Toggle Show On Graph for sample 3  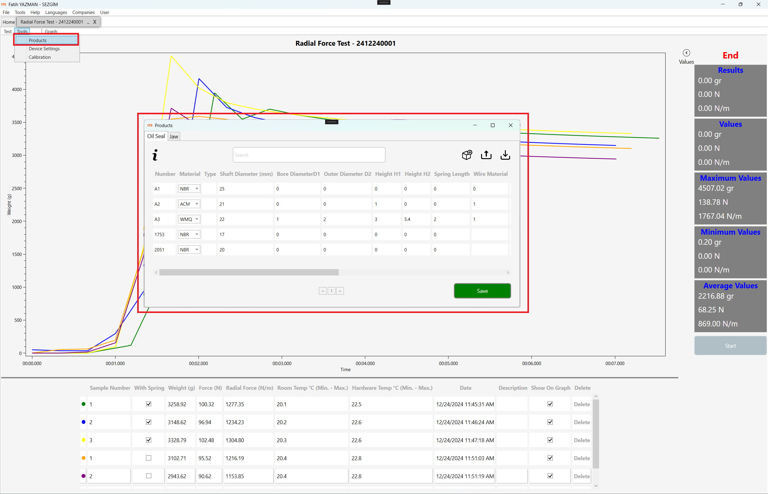coord(550,440)
